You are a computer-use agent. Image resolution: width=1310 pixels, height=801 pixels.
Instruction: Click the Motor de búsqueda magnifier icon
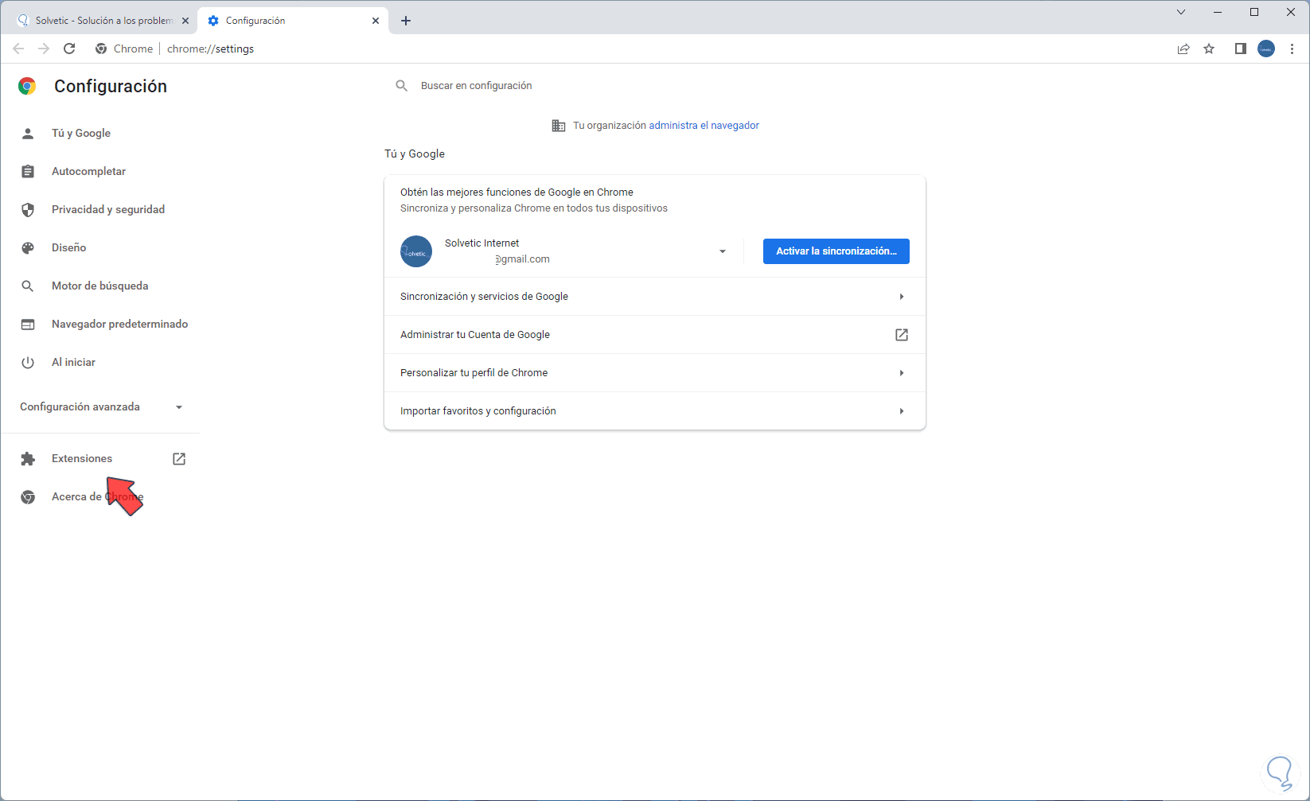pyautogui.click(x=28, y=286)
